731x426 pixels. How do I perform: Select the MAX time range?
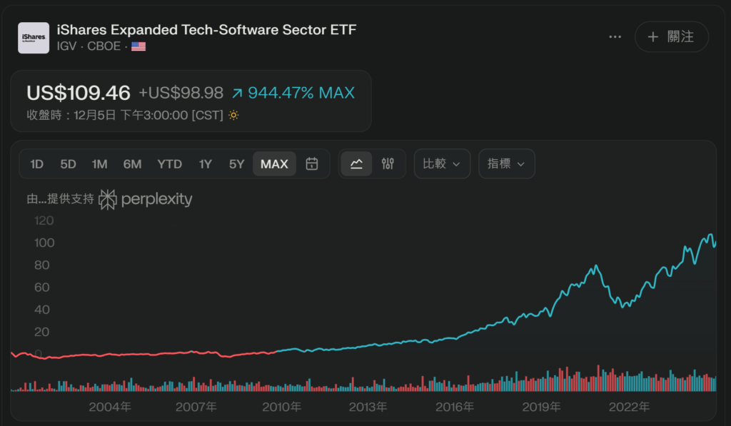point(274,164)
